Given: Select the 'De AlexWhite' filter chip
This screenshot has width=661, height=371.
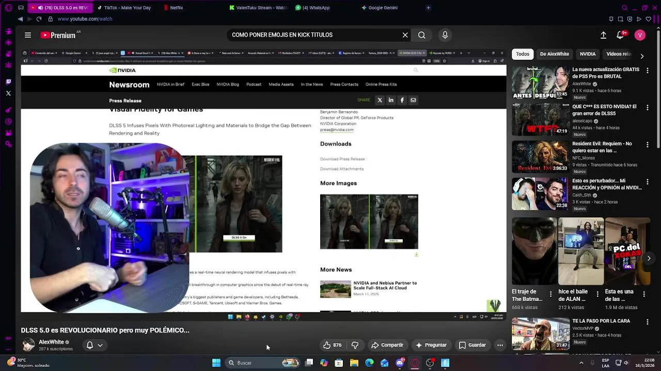Looking at the screenshot, I should click(555, 54).
